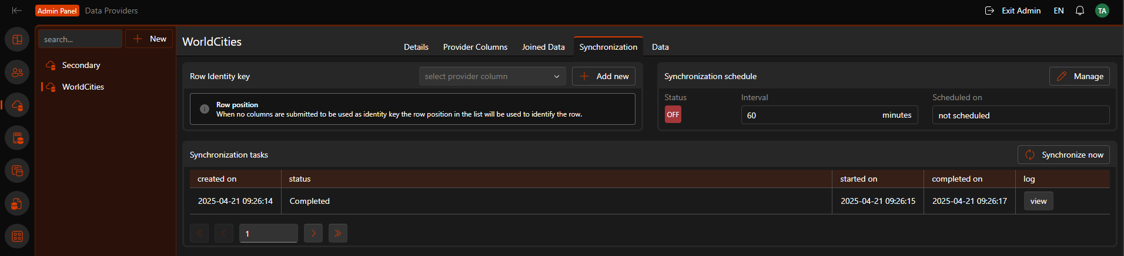The height and width of the screenshot is (256, 1124).
Task: Toggle the synchronization schedule OFF status
Action: [673, 115]
